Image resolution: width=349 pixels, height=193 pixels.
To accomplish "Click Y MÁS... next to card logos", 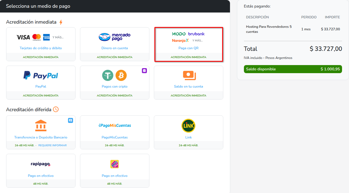I will tap(58, 37).
